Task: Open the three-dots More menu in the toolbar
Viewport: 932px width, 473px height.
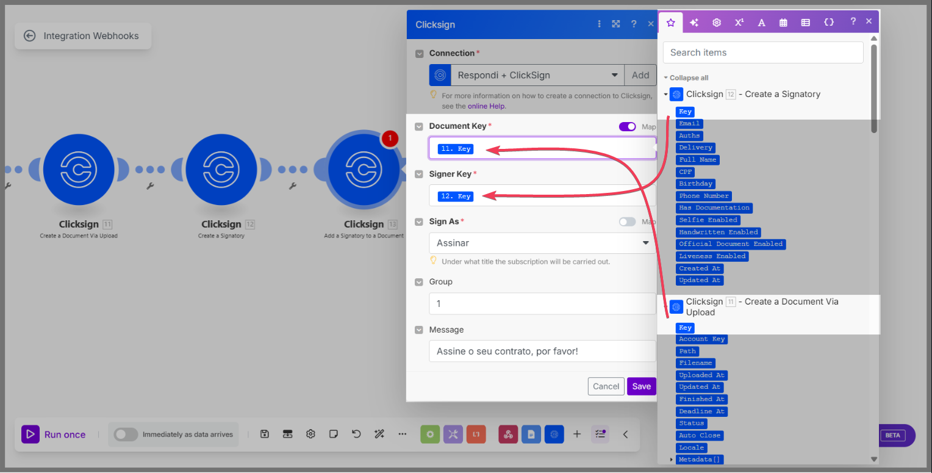Action: (x=402, y=434)
